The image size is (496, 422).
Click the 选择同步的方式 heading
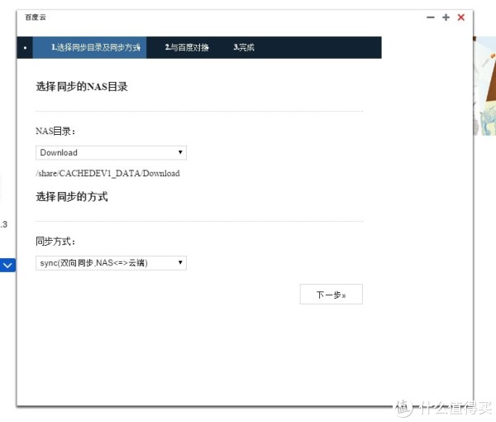[72, 197]
